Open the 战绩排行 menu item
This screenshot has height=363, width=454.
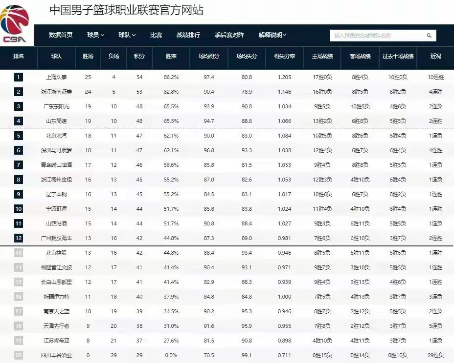pyautogui.click(x=188, y=35)
